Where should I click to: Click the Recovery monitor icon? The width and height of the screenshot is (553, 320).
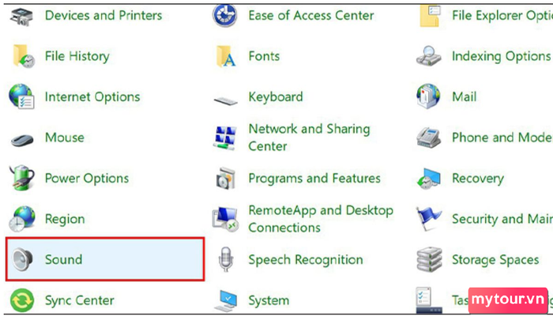(x=428, y=178)
